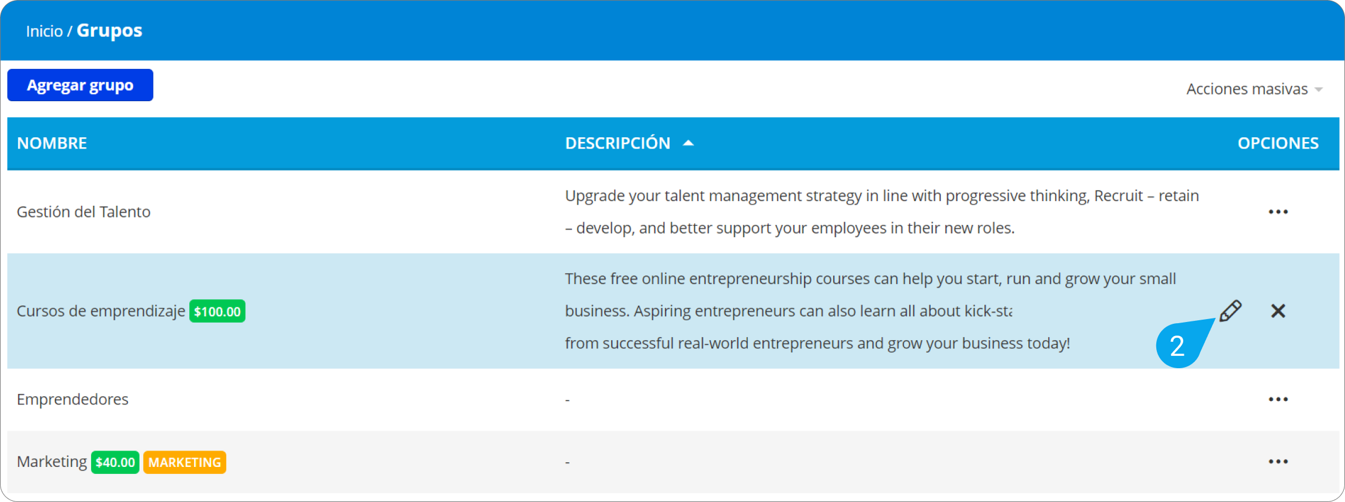Click the orange MARKETING tag badge

(x=185, y=462)
